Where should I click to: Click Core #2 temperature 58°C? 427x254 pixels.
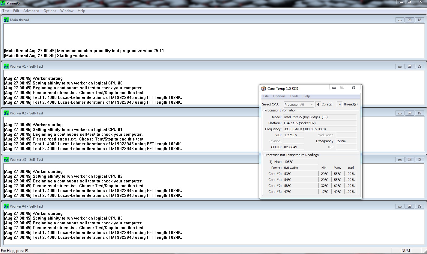pos(300,186)
